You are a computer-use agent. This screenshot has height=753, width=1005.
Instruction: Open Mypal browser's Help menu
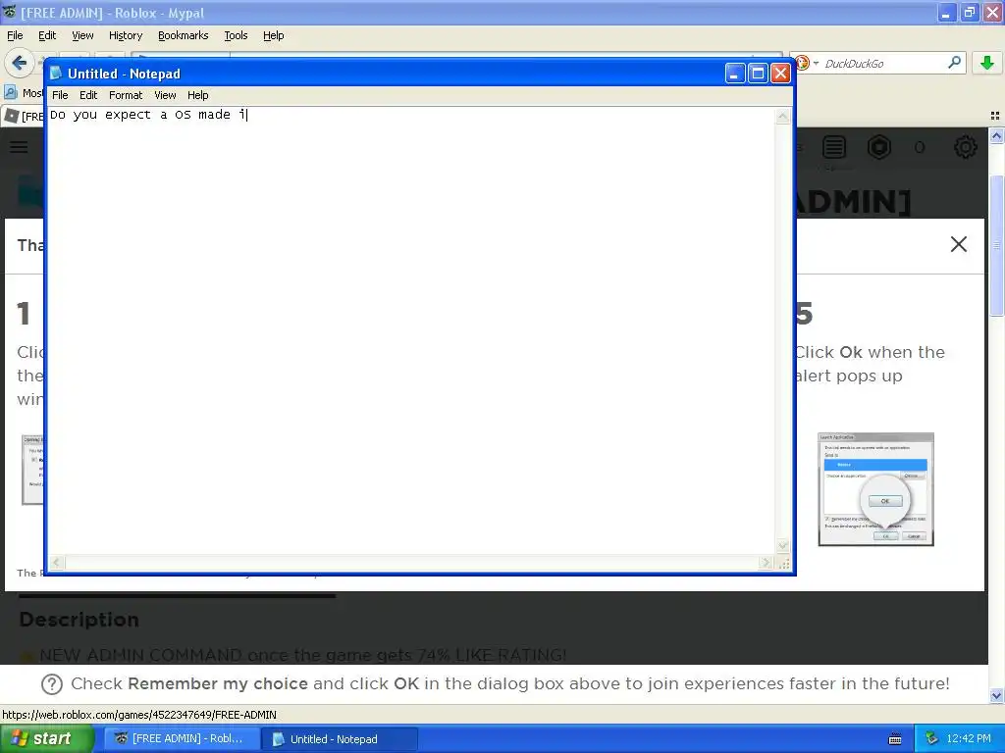point(274,35)
